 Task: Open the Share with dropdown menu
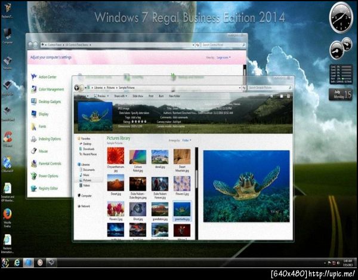tap(121, 96)
